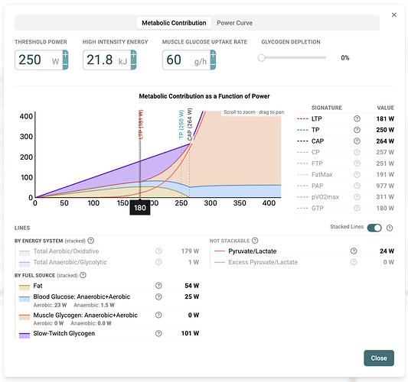Click the Threshold Power 250 input field
Screen dimensions: 408x382
pos(39,60)
